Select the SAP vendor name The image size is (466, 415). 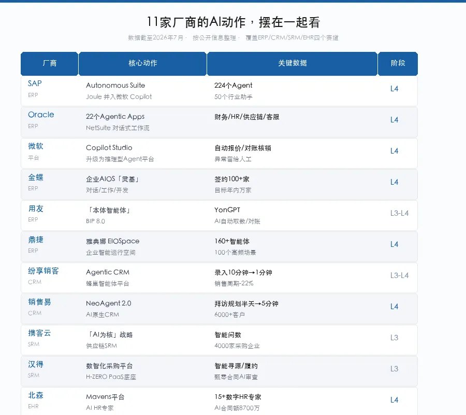click(35, 84)
